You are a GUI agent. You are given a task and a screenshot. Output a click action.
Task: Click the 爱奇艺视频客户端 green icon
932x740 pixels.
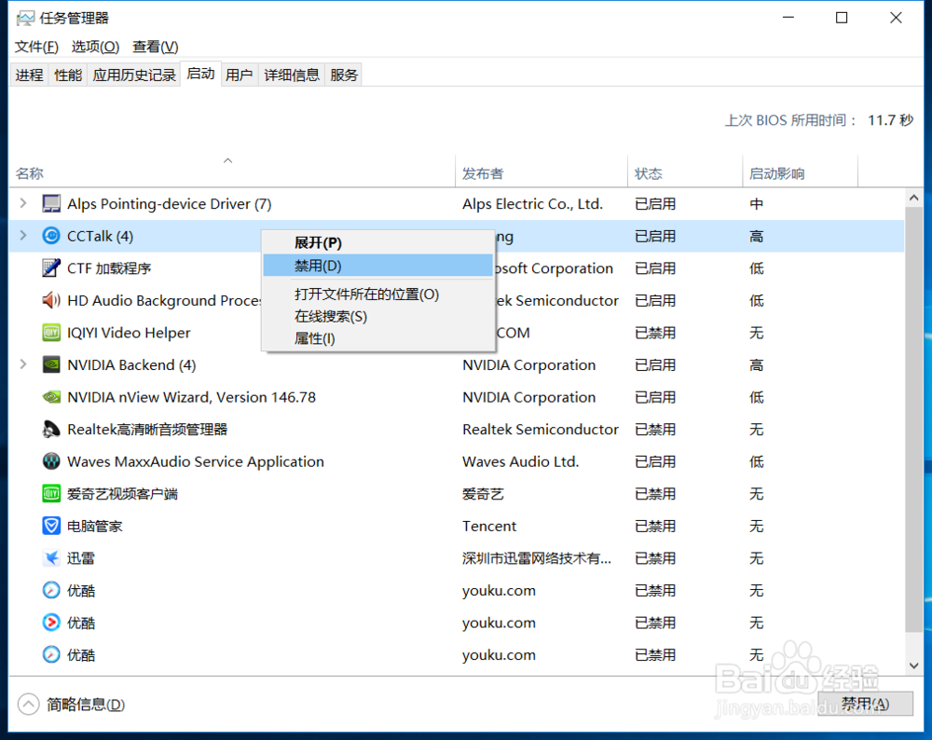click(51, 493)
